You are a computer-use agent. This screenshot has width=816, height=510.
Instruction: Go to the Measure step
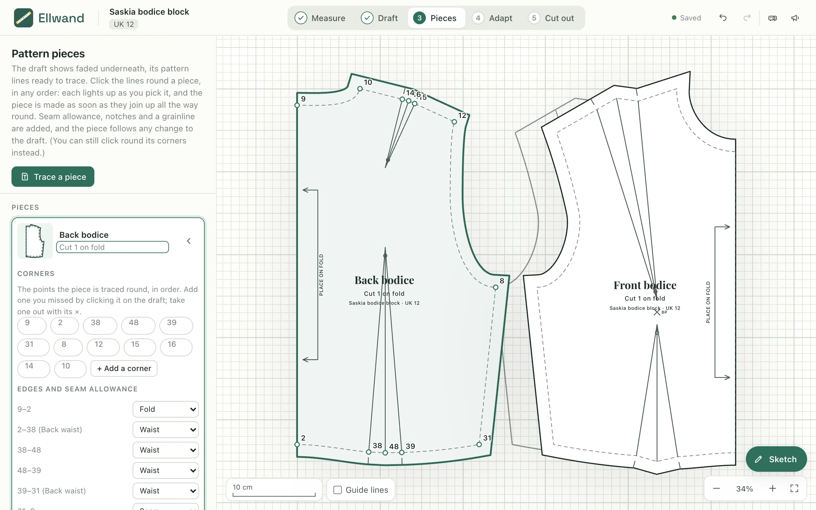click(x=320, y=18)
